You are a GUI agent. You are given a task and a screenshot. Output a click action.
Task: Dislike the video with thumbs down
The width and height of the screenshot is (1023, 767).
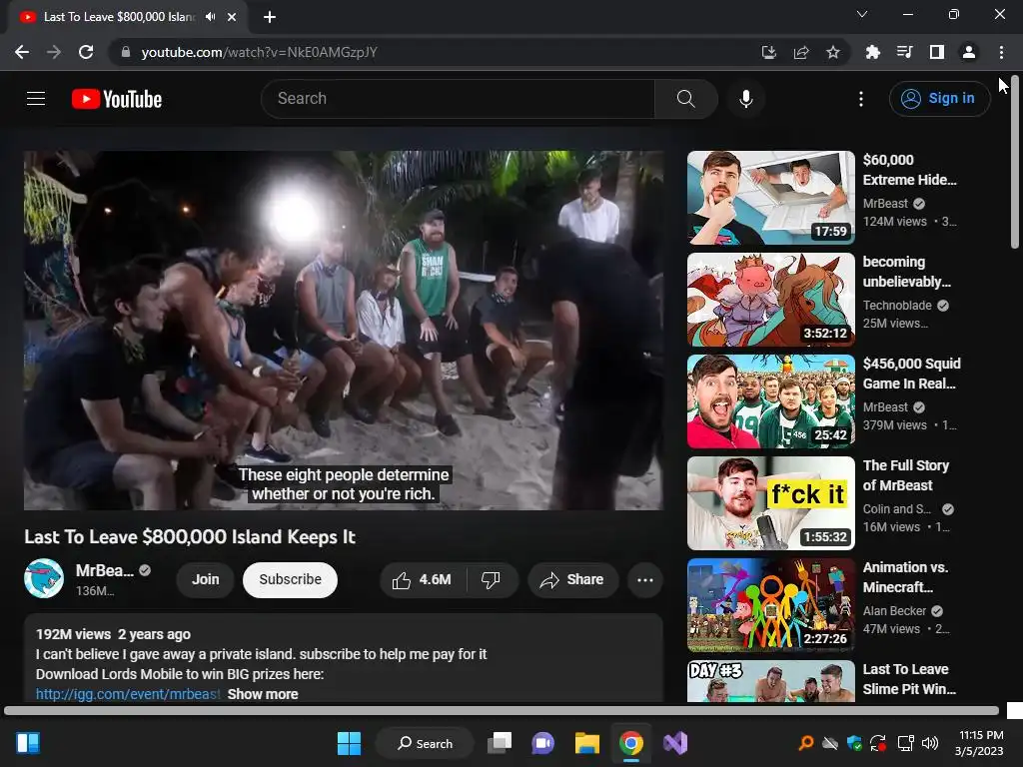click(492, 580)
